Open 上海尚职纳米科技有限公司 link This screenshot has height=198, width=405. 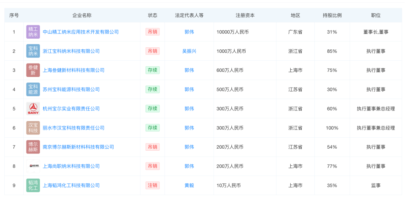[71, 166]
